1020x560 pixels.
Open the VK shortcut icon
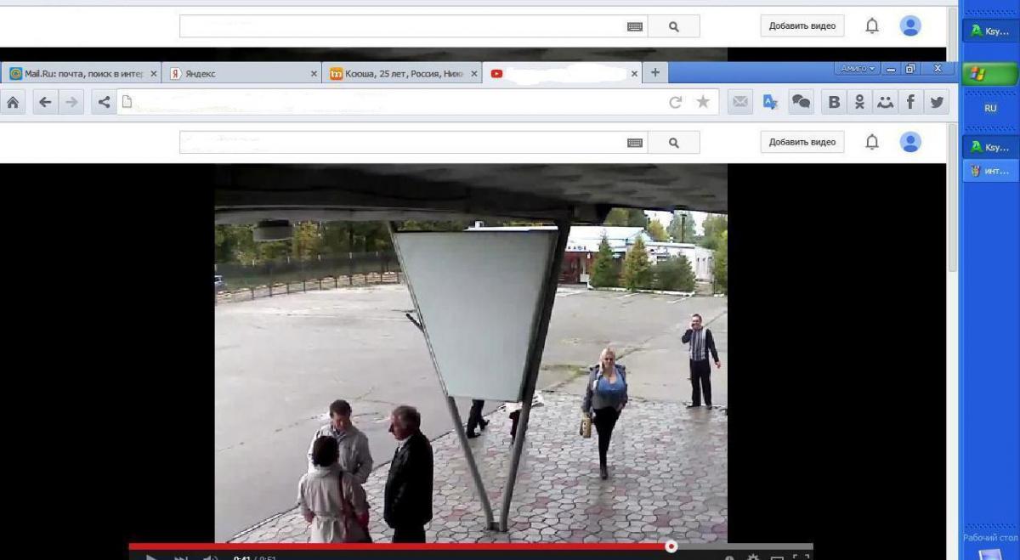click(x=834, y=102)
